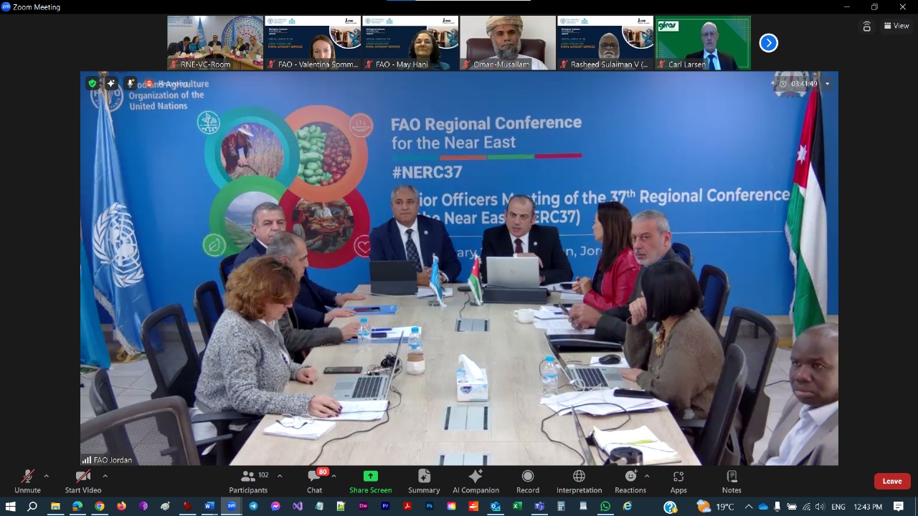Open Messenger from taskbar
The image size is (918, 516).
(275, 507)
